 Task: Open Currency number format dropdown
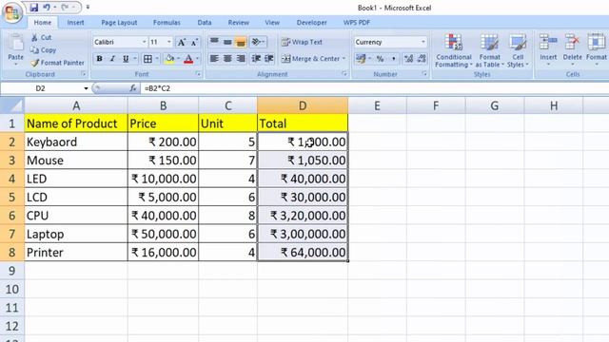coord(422,42)
